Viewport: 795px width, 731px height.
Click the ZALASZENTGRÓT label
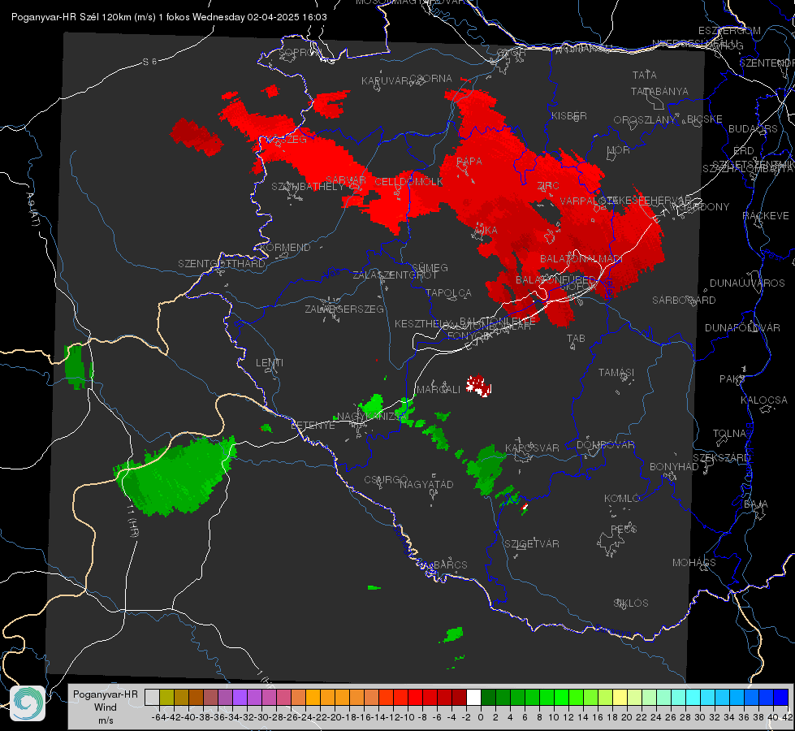395,275
